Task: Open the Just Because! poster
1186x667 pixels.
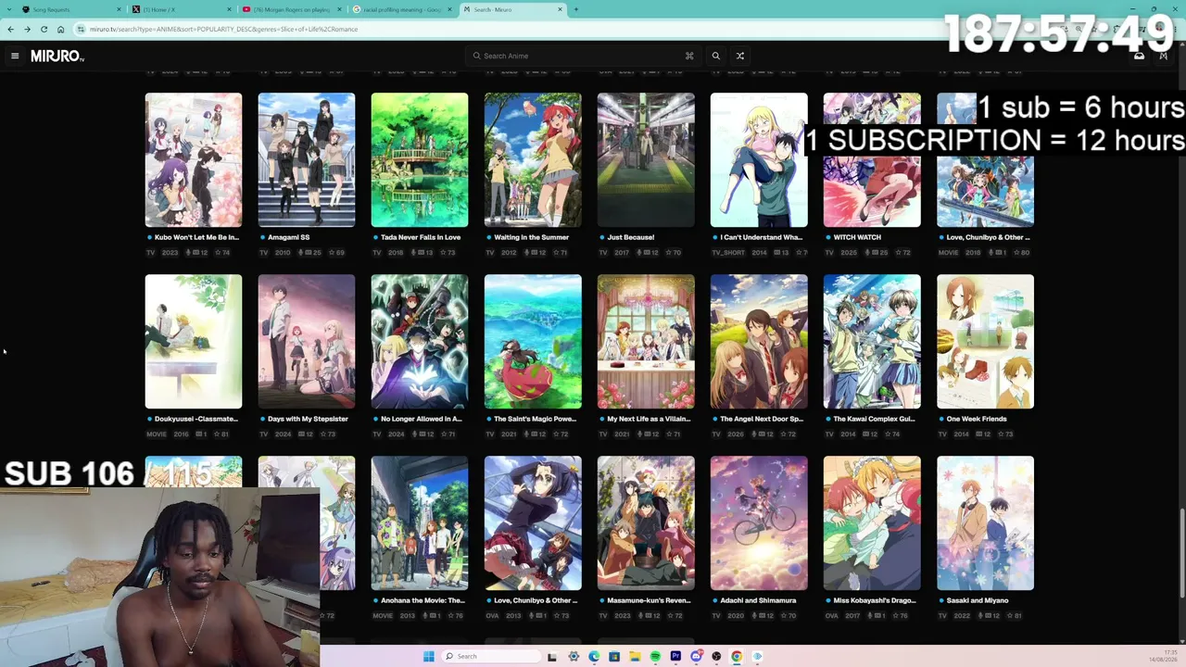Action: [646, 159]
